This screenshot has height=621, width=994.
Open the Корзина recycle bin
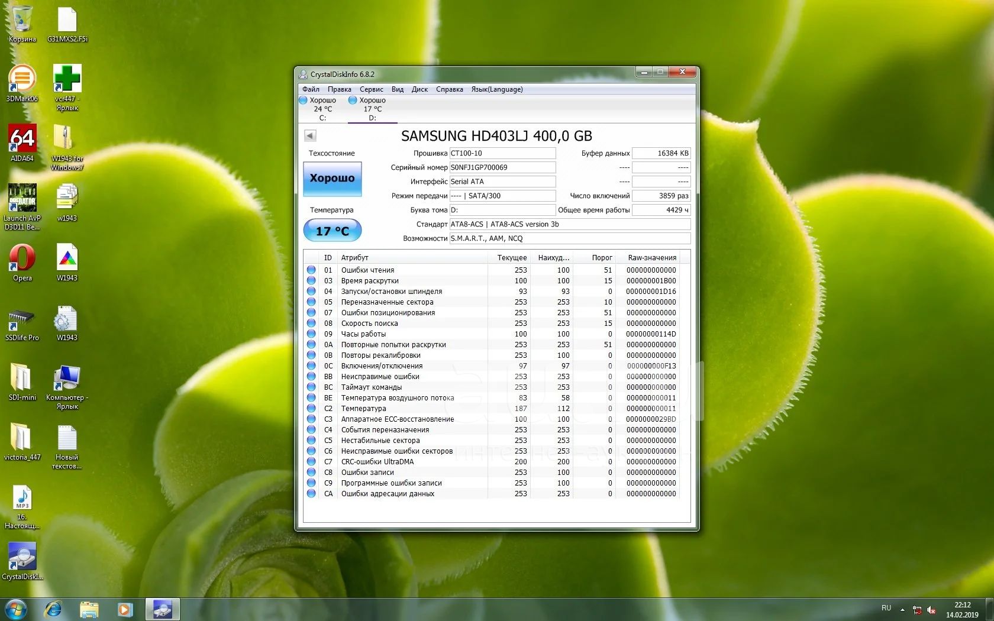22,24
